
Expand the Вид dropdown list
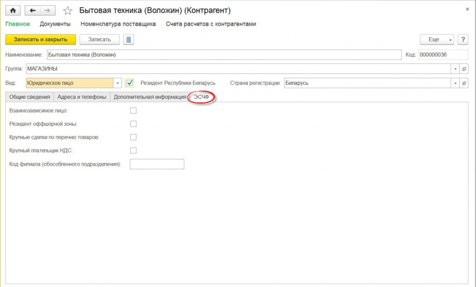118,83
